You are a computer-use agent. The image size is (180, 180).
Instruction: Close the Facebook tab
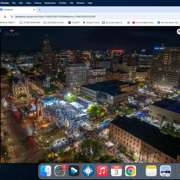pyautogui.click(x=34, y=10)
